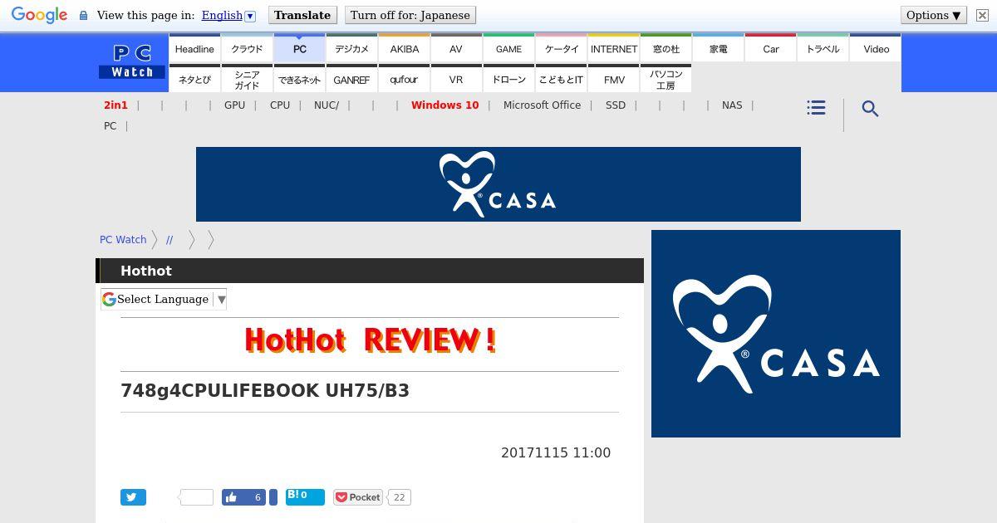Open the VR tab
This screenshot has height=523, width=997.
456,79
